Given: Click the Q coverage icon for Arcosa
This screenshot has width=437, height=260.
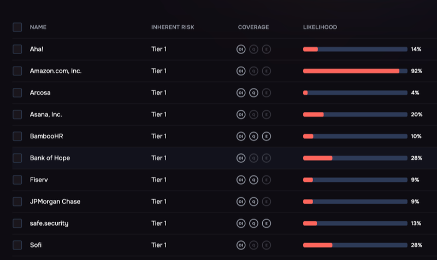Looking at the screenshot, I should (x=253, y=93).
